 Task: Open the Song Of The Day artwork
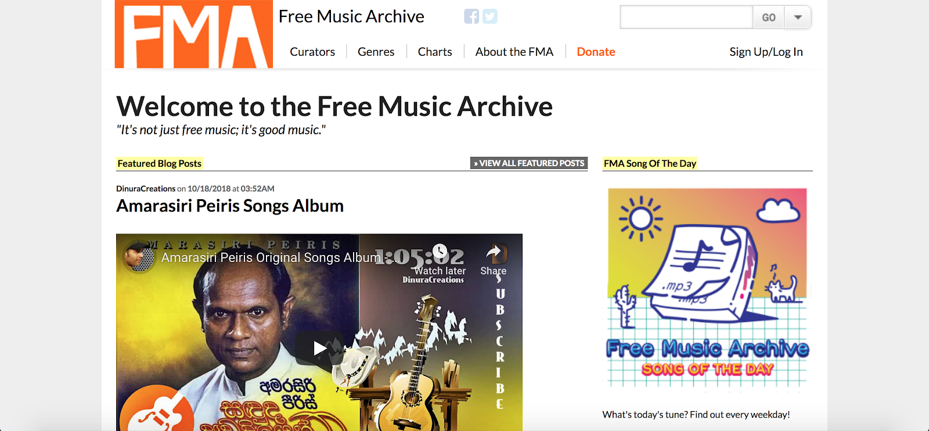(x=708, y=288)
